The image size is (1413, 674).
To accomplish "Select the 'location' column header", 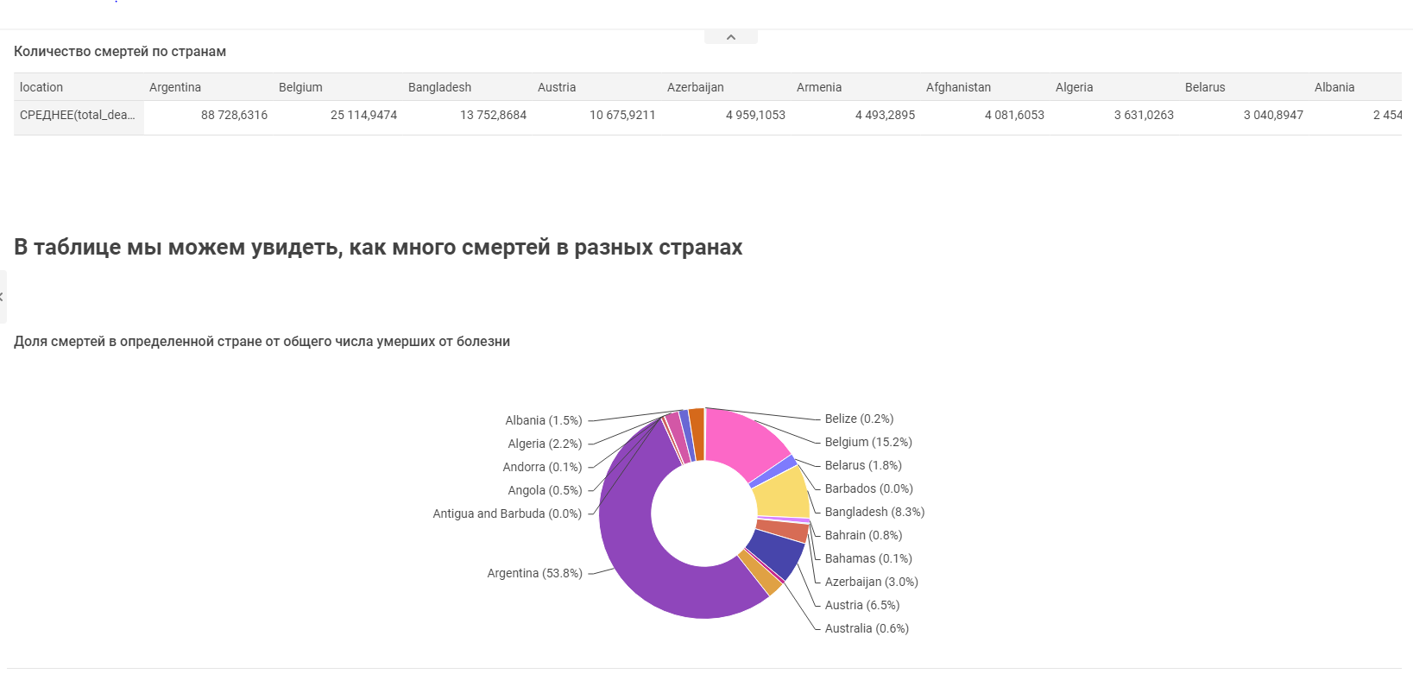I will (41, 87).
